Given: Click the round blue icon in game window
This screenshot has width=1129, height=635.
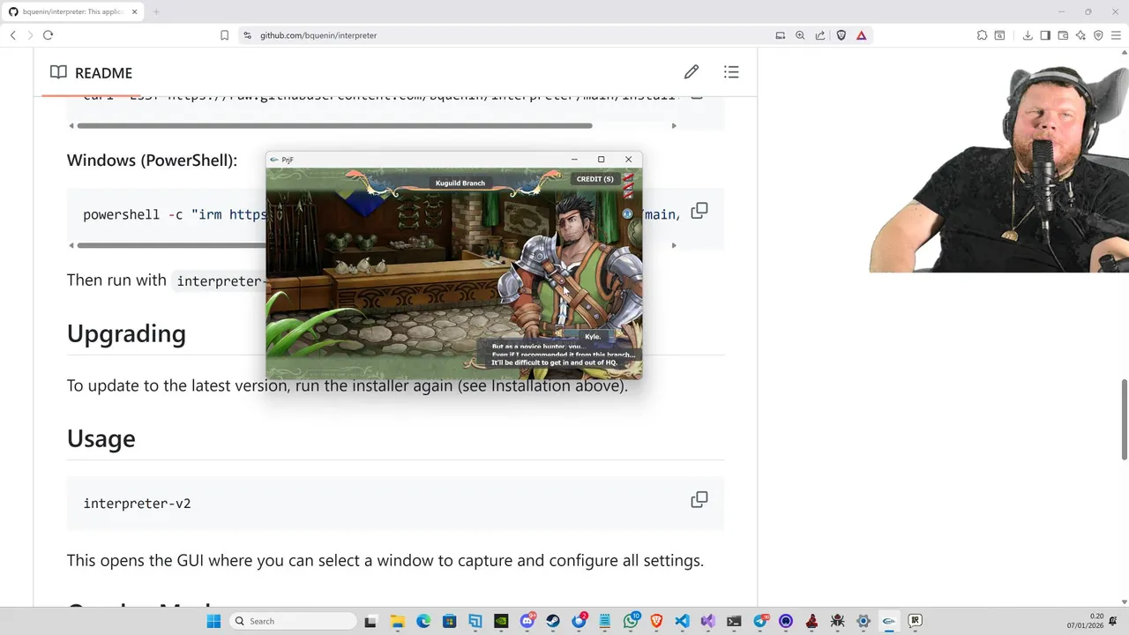Looking at the screenshot, I should (627, 213).
